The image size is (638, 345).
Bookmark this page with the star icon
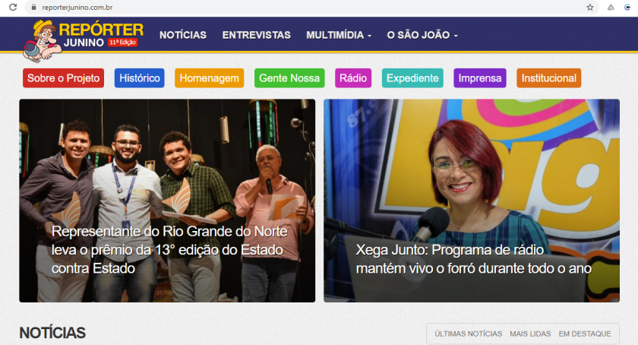[x=590, y=8]
